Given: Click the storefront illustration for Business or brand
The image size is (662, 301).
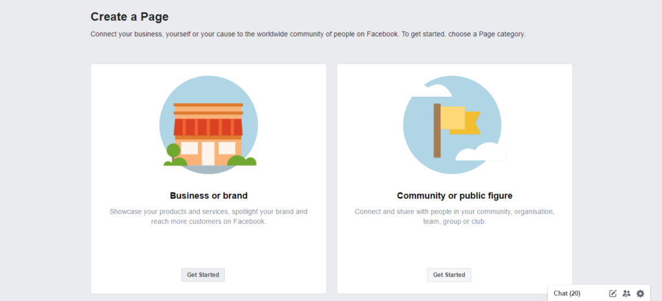Looking at the screenshot, I should [209, 125].
